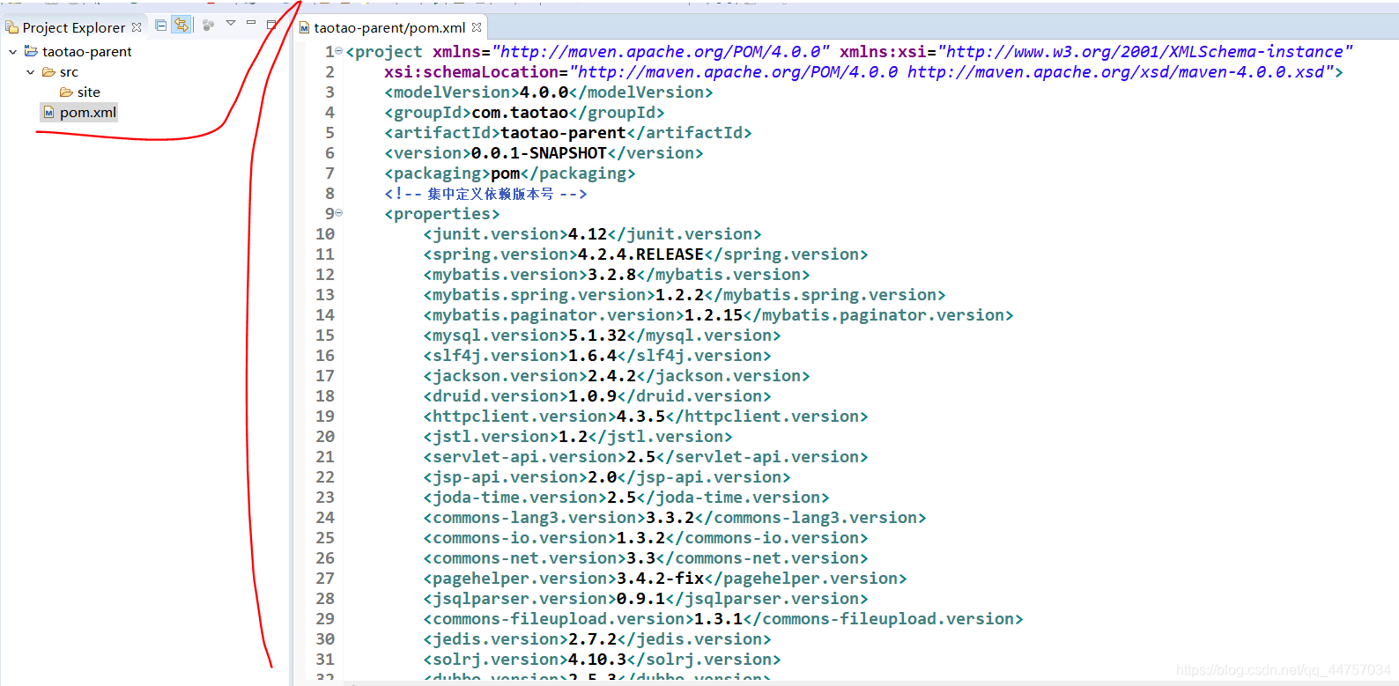Click the httpclient.version value 4.3.5
This screenshot has height=686, width=1399.
click(x=640, y=417)
